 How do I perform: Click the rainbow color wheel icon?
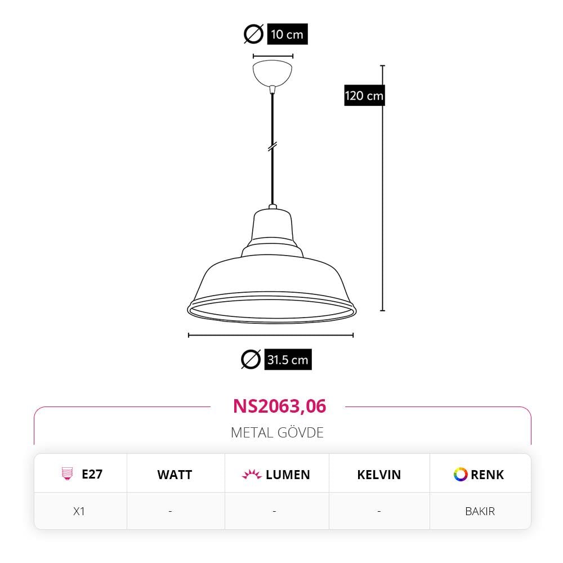tap(461, 475)
